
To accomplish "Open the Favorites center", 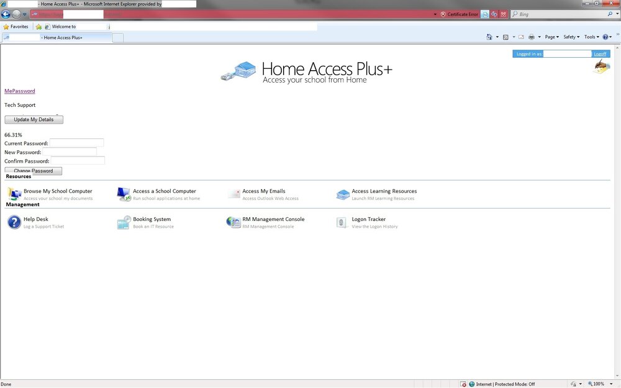I will (x=16, y=27).
